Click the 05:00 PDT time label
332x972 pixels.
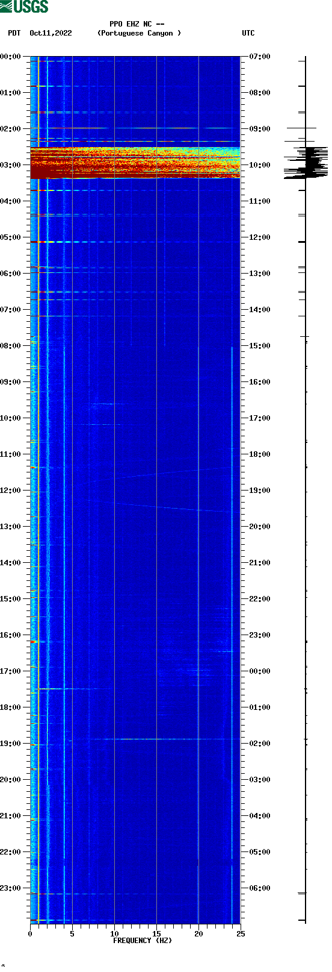tap(11, 237)
